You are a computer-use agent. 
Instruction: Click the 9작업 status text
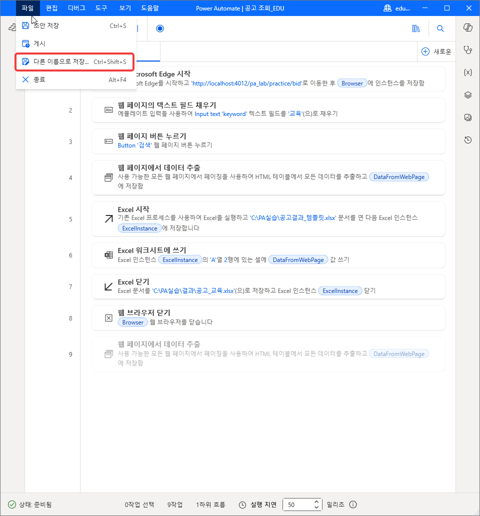[x=175, y=504]
